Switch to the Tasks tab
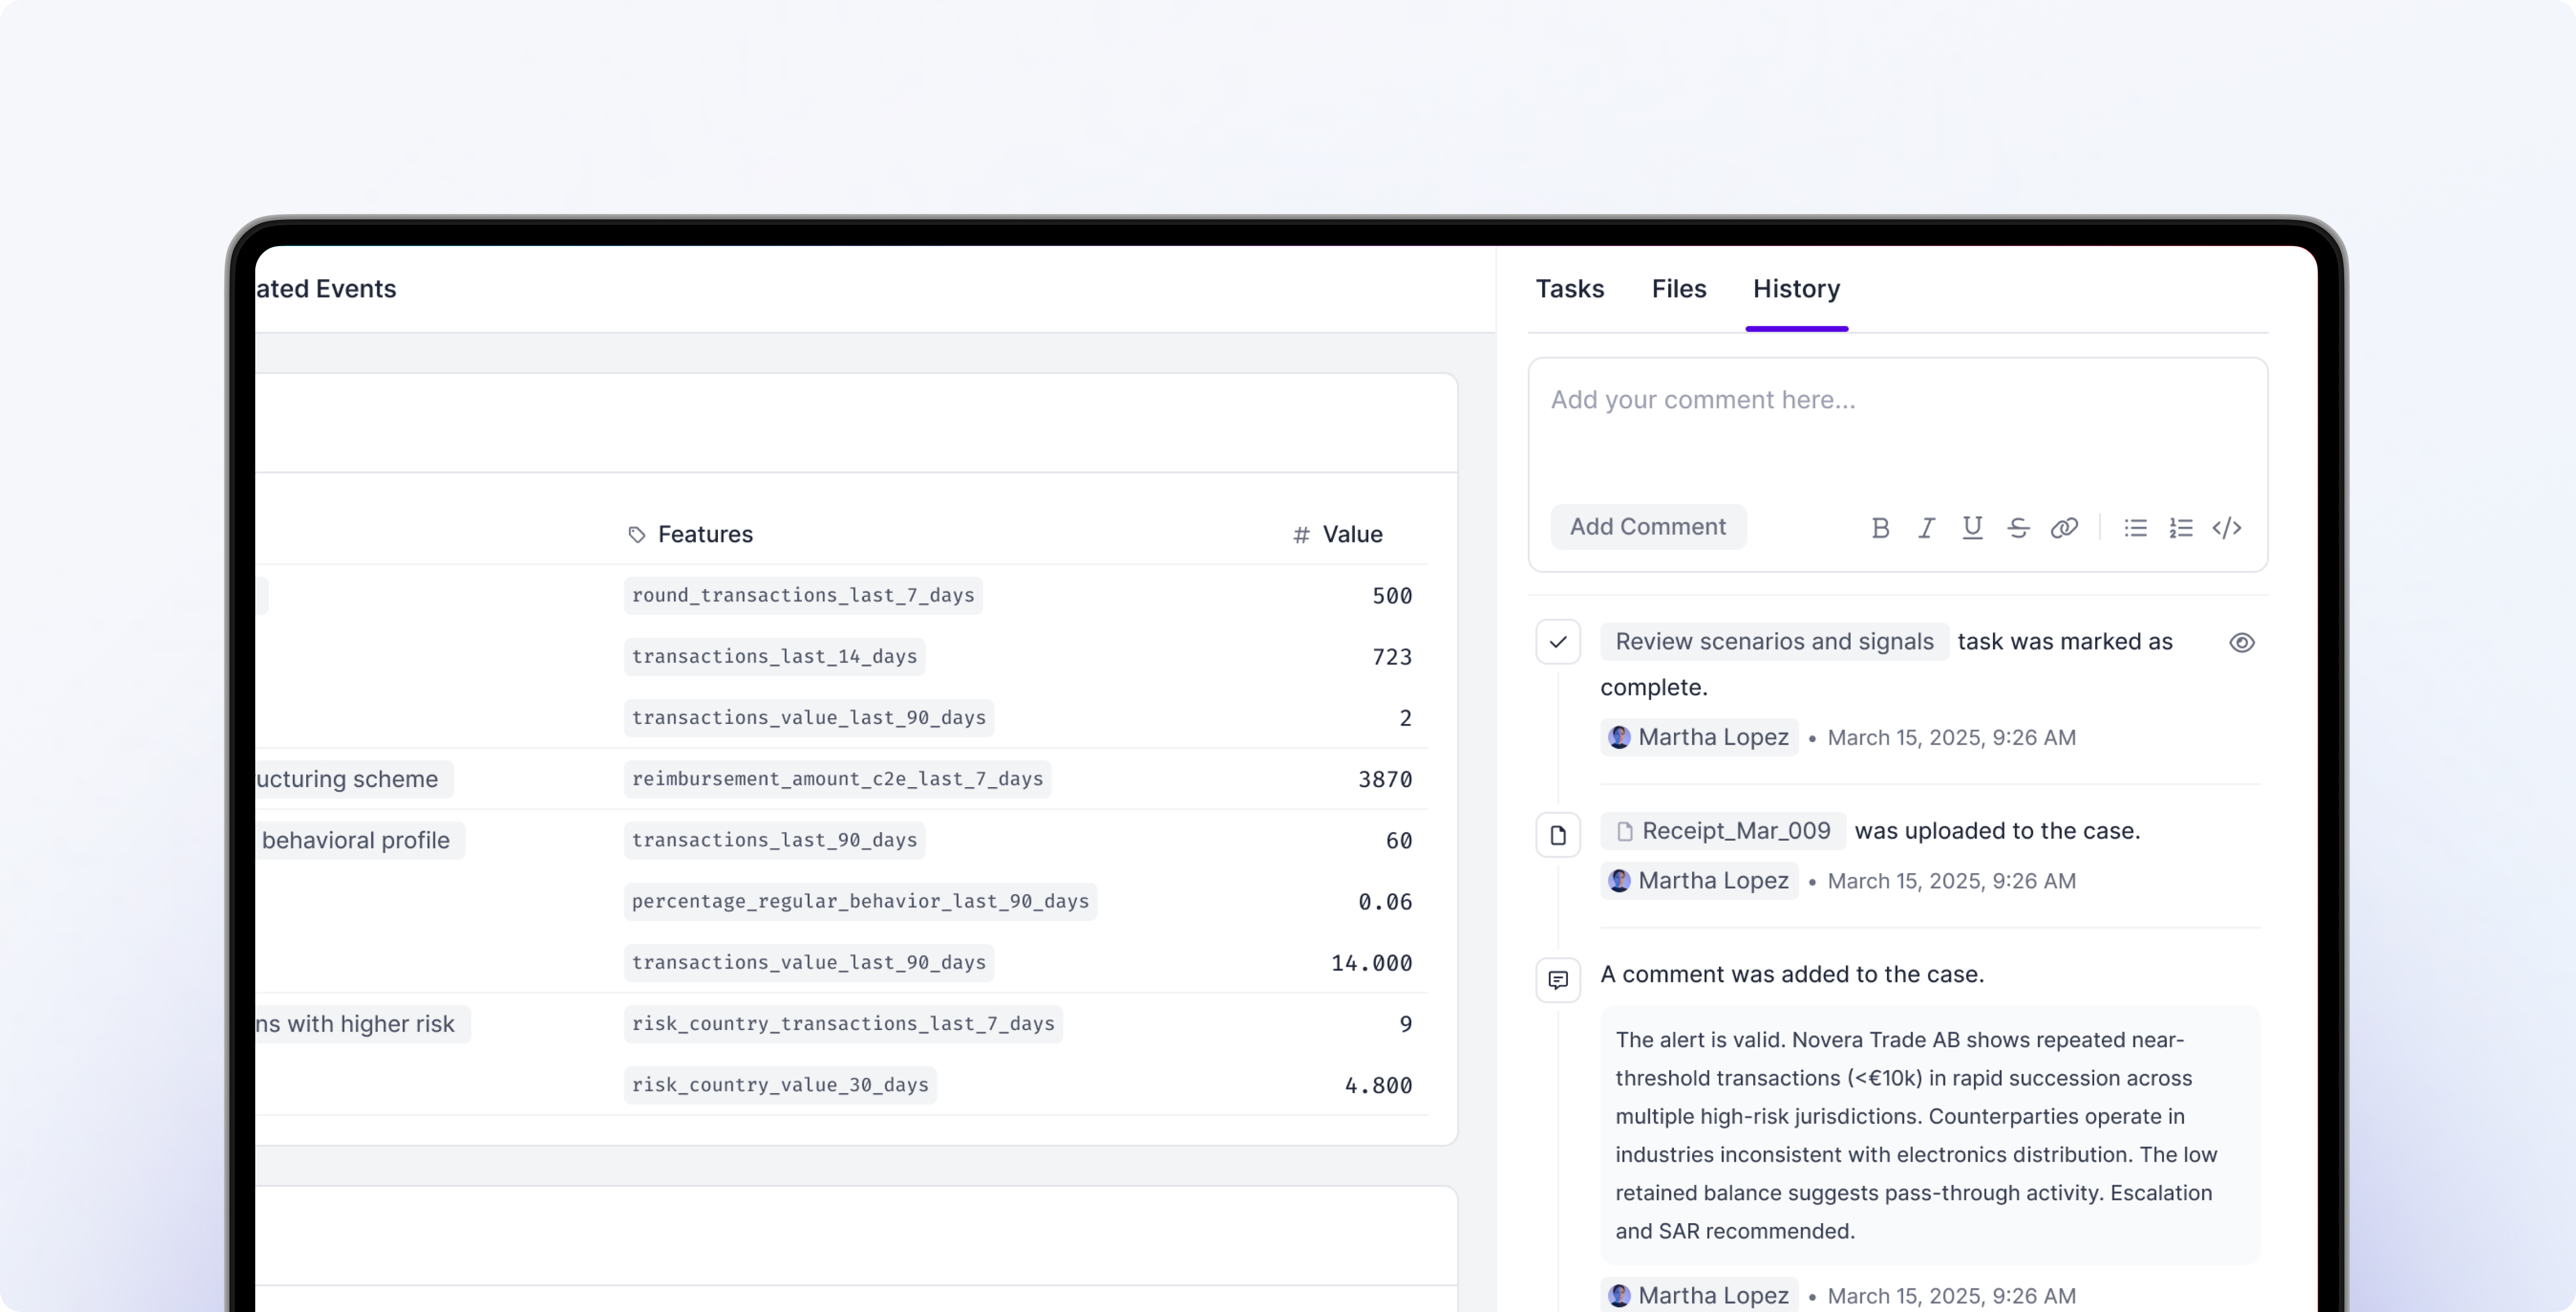 (1569, 289)
